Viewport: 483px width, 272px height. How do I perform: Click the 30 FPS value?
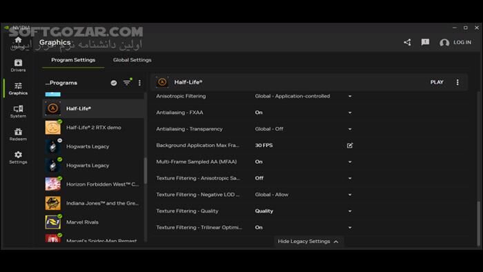pyautogui.click(x=264, y=146)
